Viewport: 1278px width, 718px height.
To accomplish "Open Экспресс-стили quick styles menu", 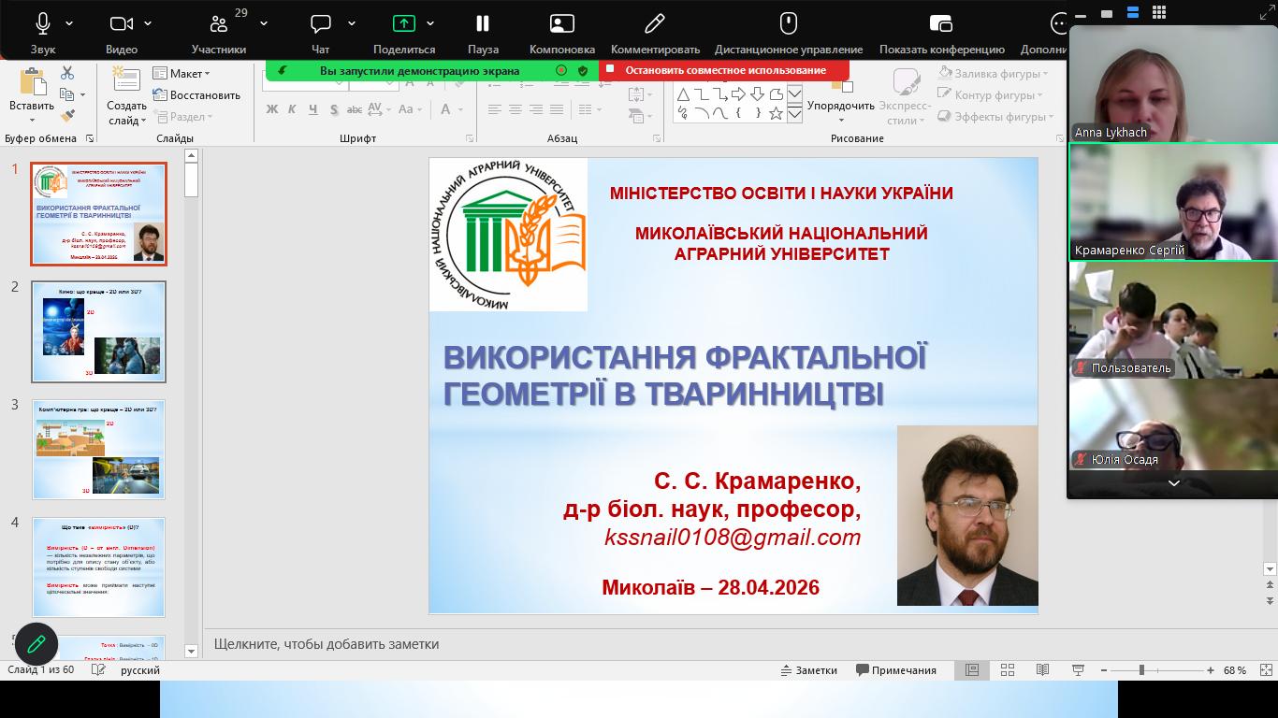I will point(905,97).
